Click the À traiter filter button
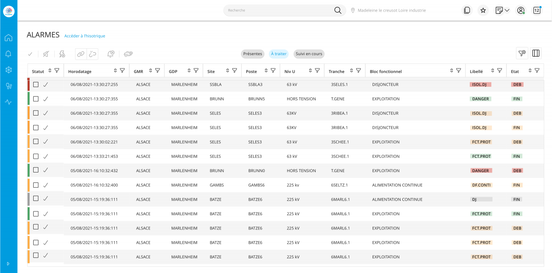The image size is (552, 273). coord(279,54)
